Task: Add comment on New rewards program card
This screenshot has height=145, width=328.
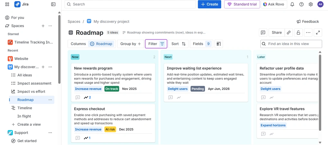Action: point(77,97)
